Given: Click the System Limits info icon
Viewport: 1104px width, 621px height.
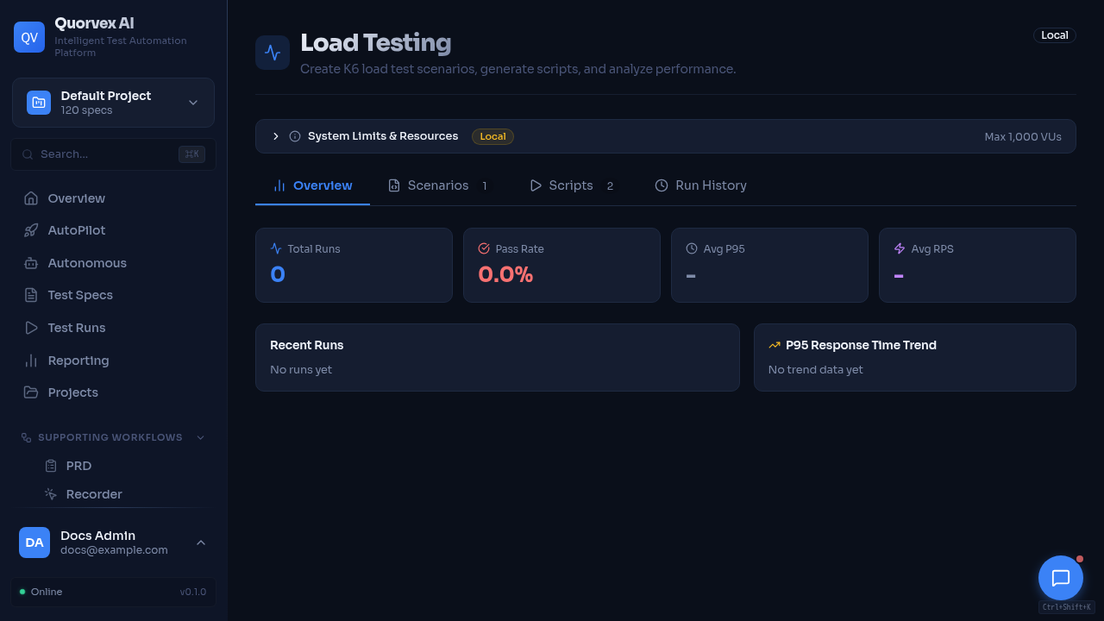Looking at the screenshot, I should 295,136.
